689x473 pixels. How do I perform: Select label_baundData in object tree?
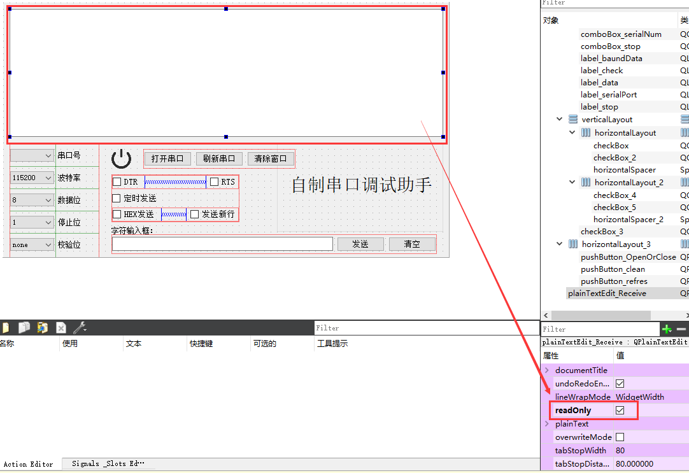click(x=611, y=59)
